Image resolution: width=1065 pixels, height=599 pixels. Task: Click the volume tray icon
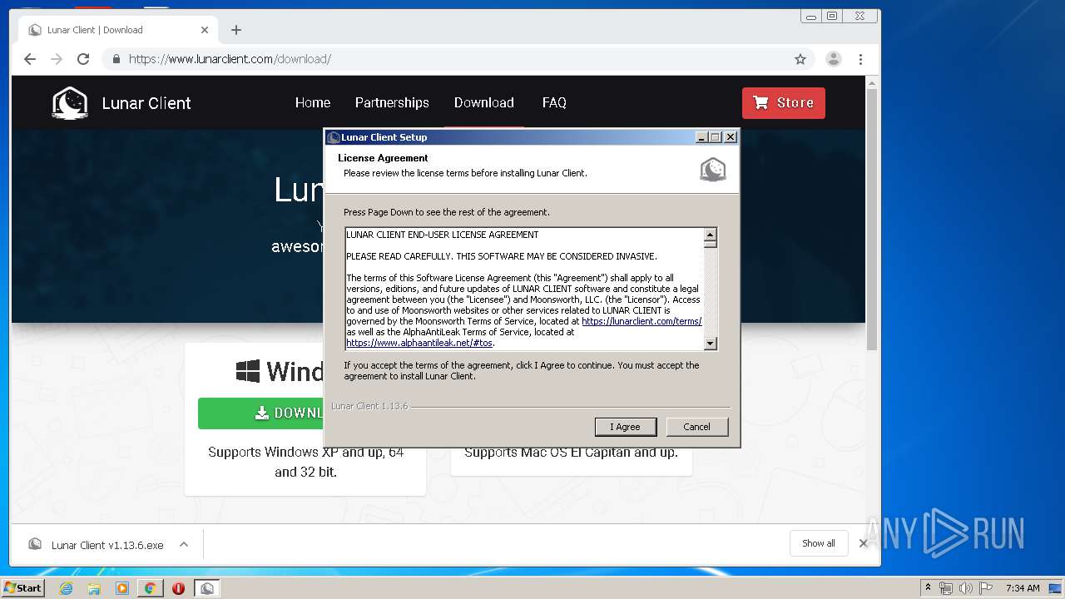965,588
